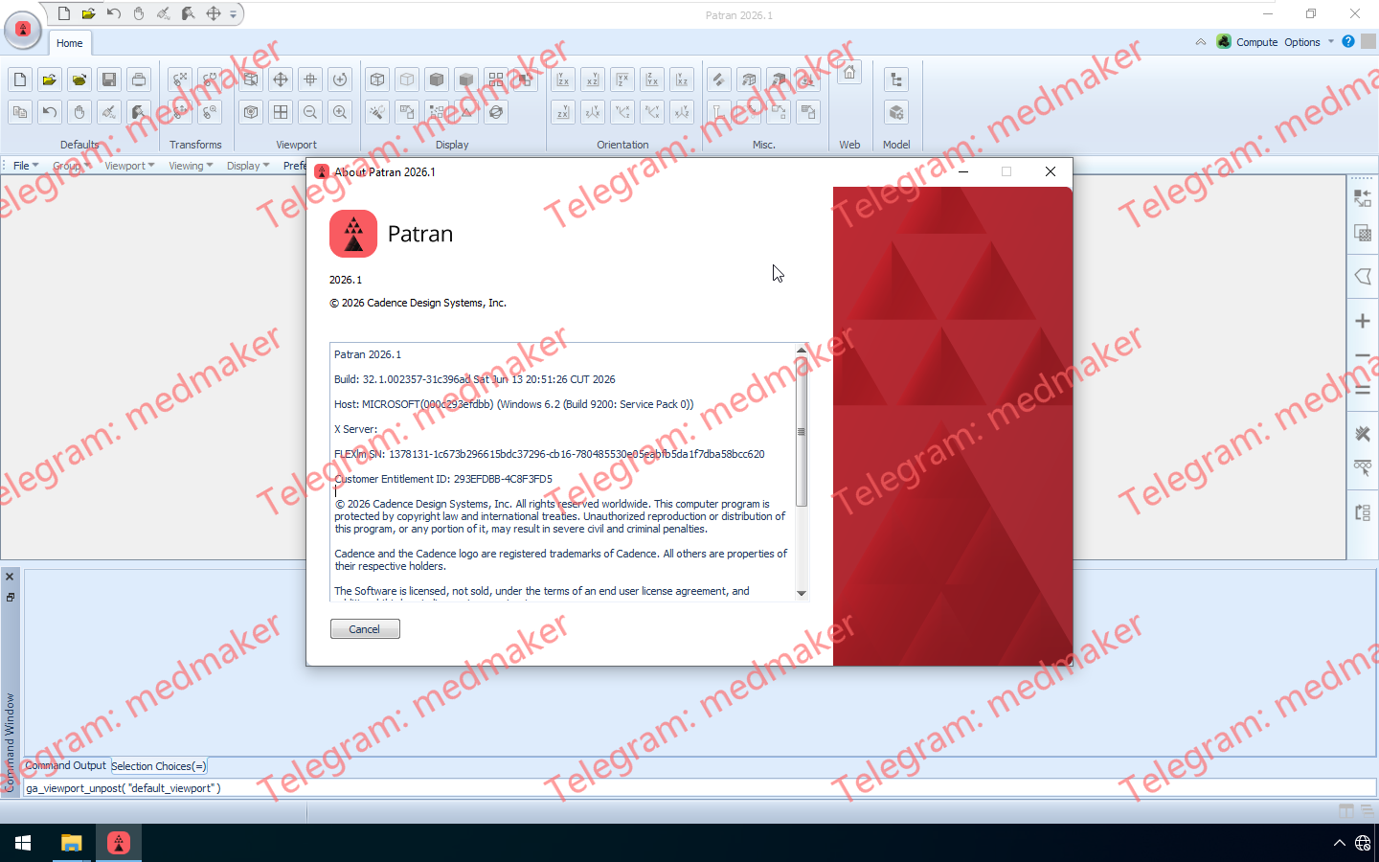
Task: Click the Patran icon in the taskbar
Action: [119, 843]
